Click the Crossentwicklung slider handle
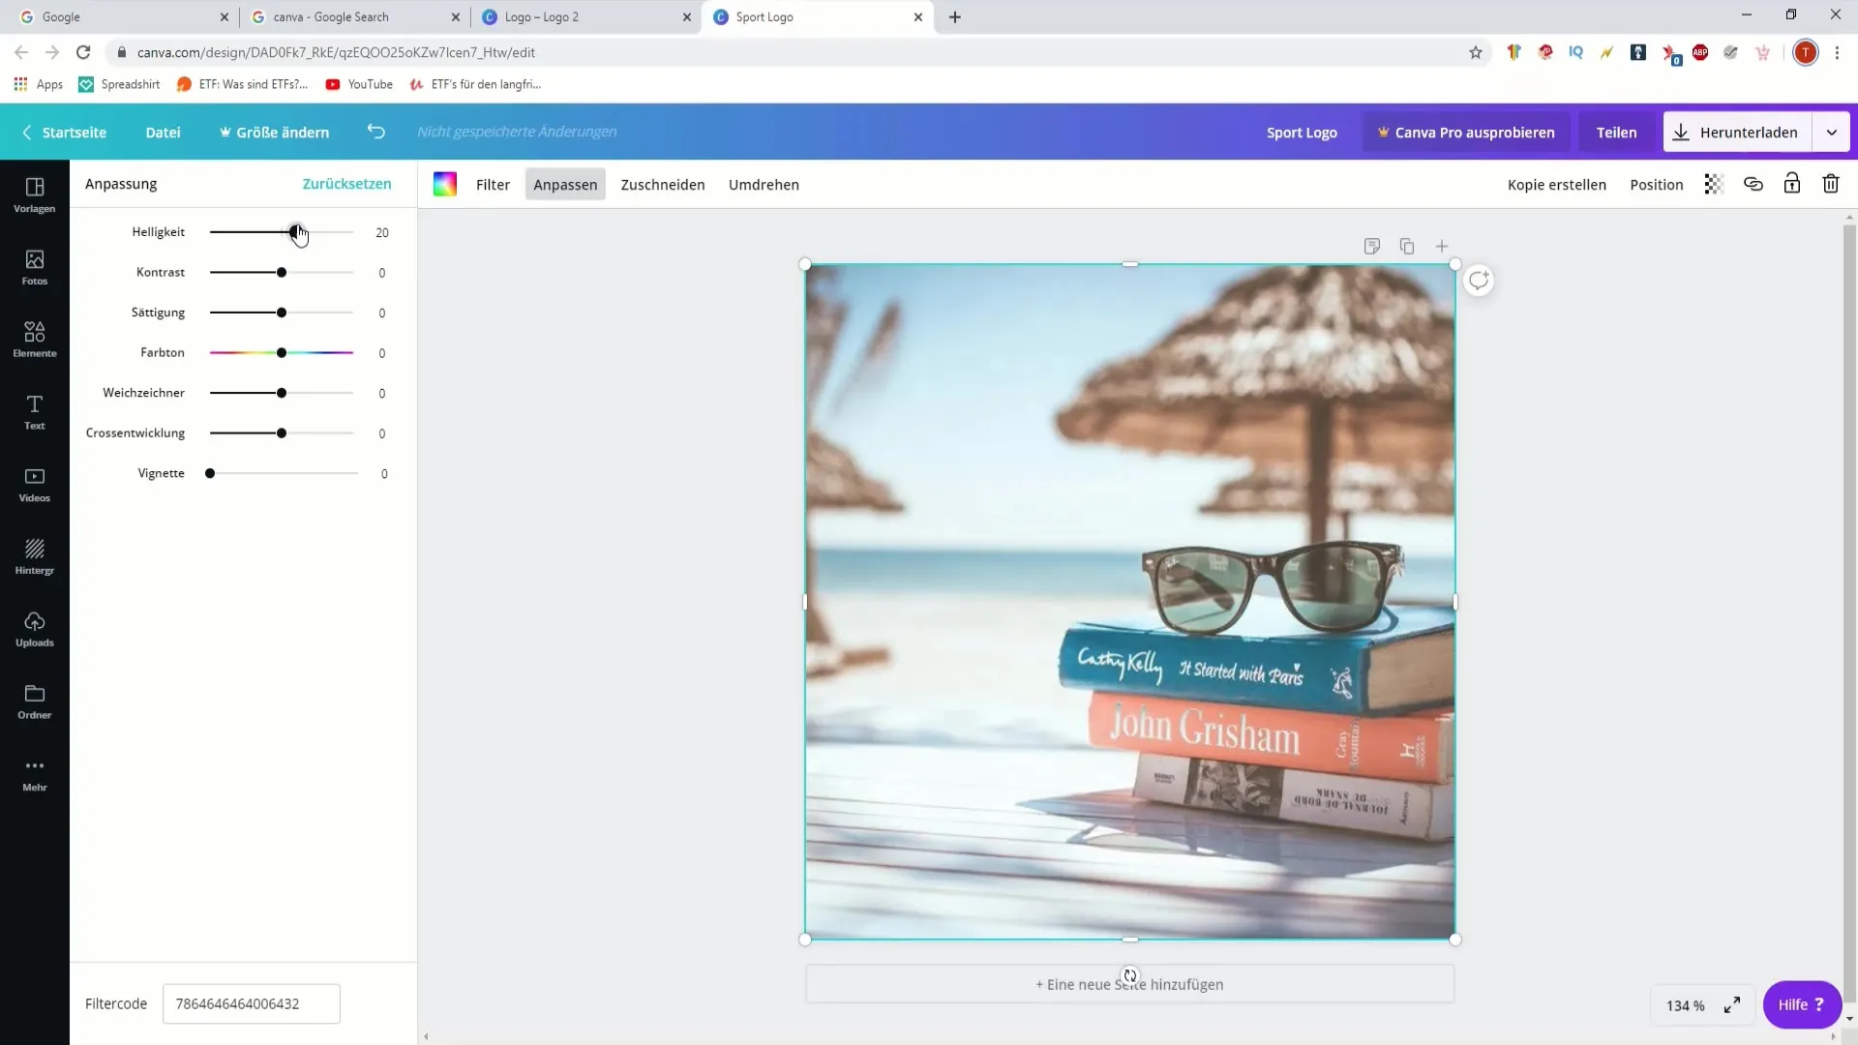This screenshot has width=1858, height=1045. pyautogui.click(x=282, y=433)
